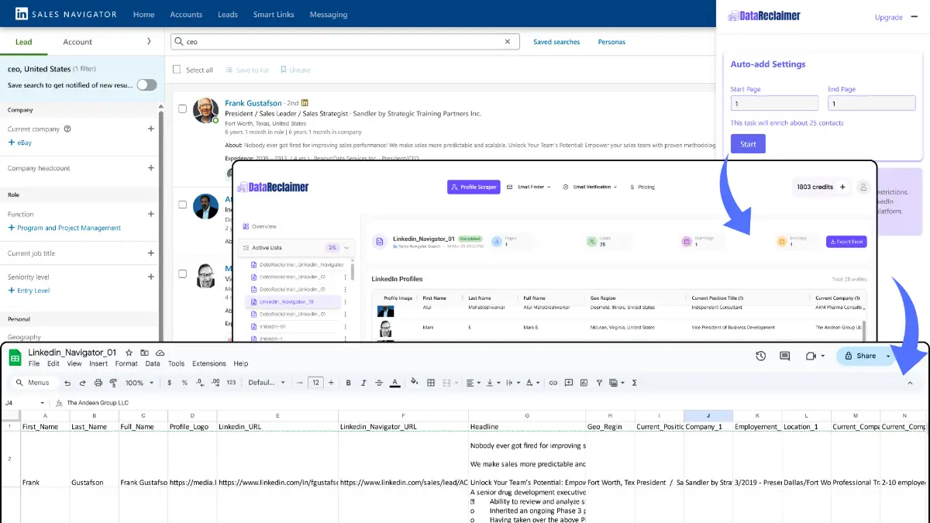Click the insert link icon in toolbar
The height and width of the screenshot is (523, 930).
[553, 383]
